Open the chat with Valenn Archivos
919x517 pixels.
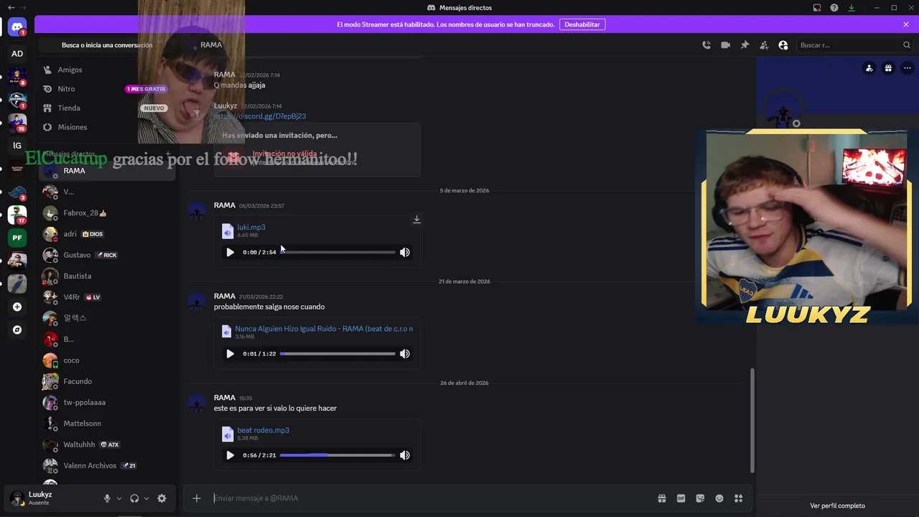pyautogui.click(x=108, y=465)
